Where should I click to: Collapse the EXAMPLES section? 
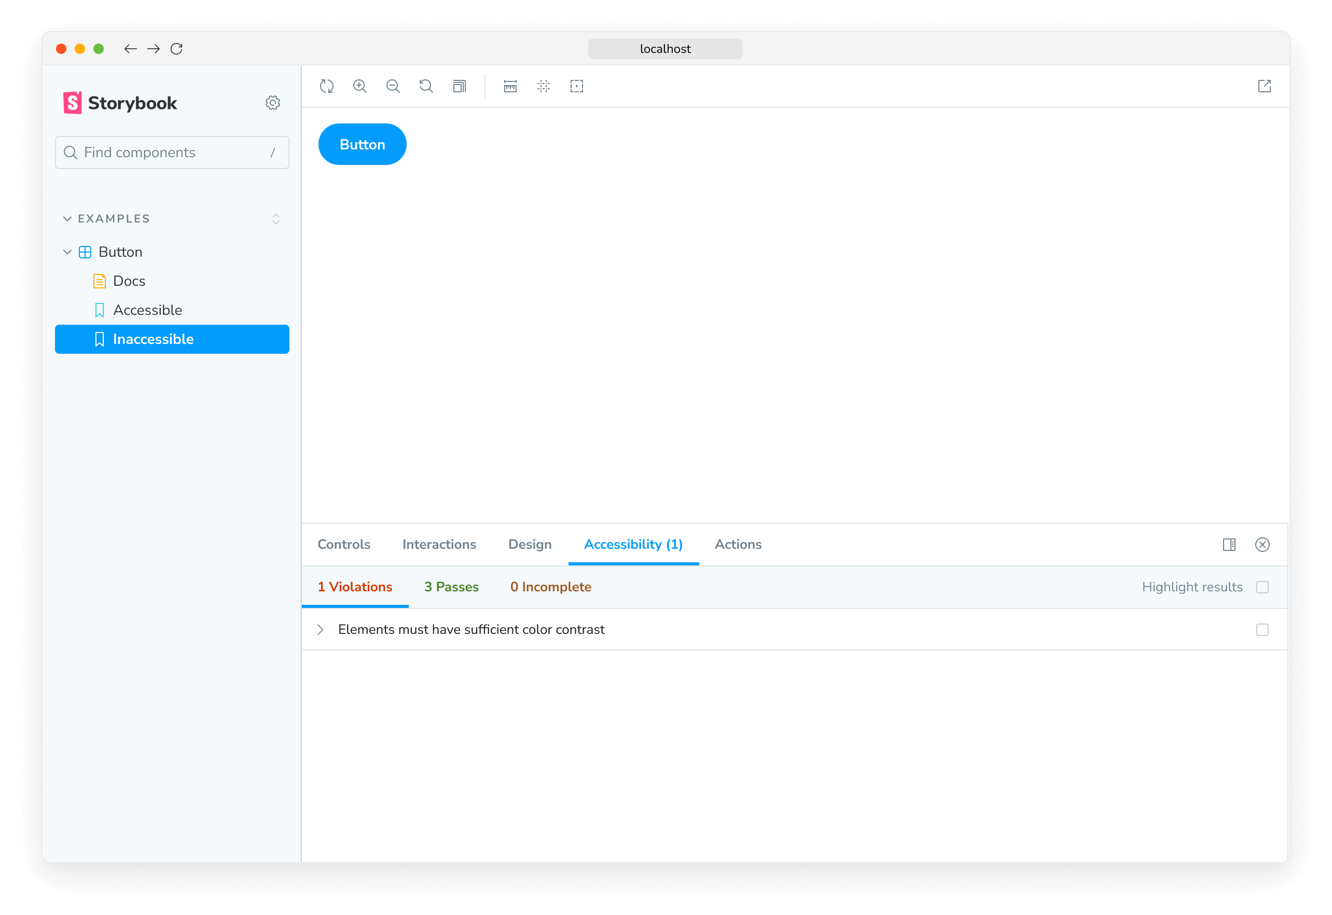pos(67,218)
